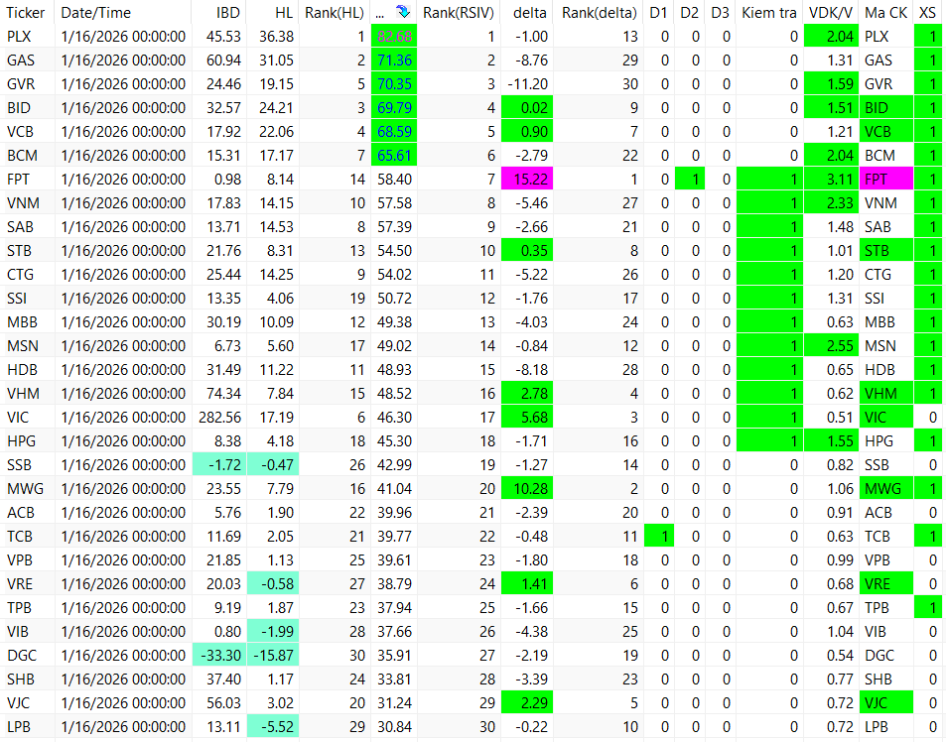Click the Rank(delta) column header
This screenshot has height=742, width=946.
click(600, 12)
